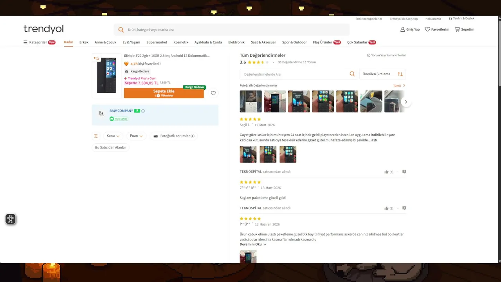This screenshot has height=282, width=501.
Task: Open the Kategoriler hamburger menu
Action: click(x=39, y=42)
